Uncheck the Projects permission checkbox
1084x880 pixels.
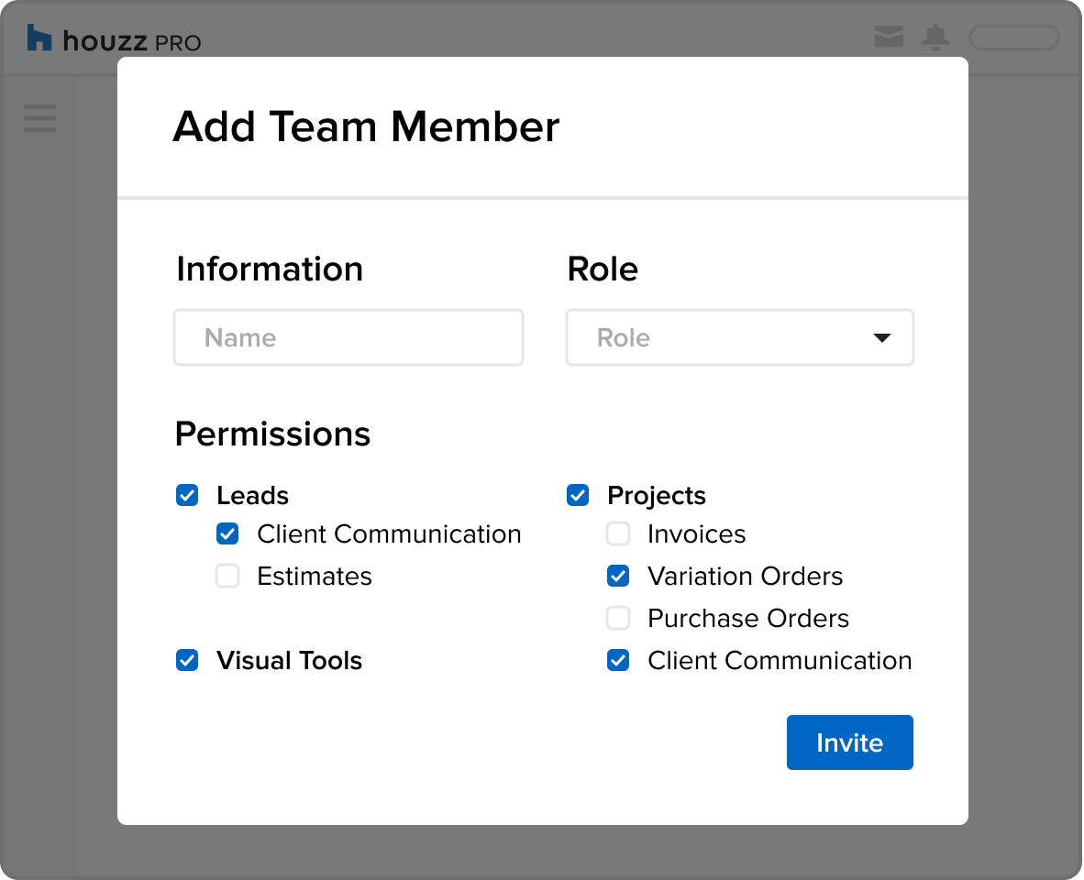coord(577,495)
